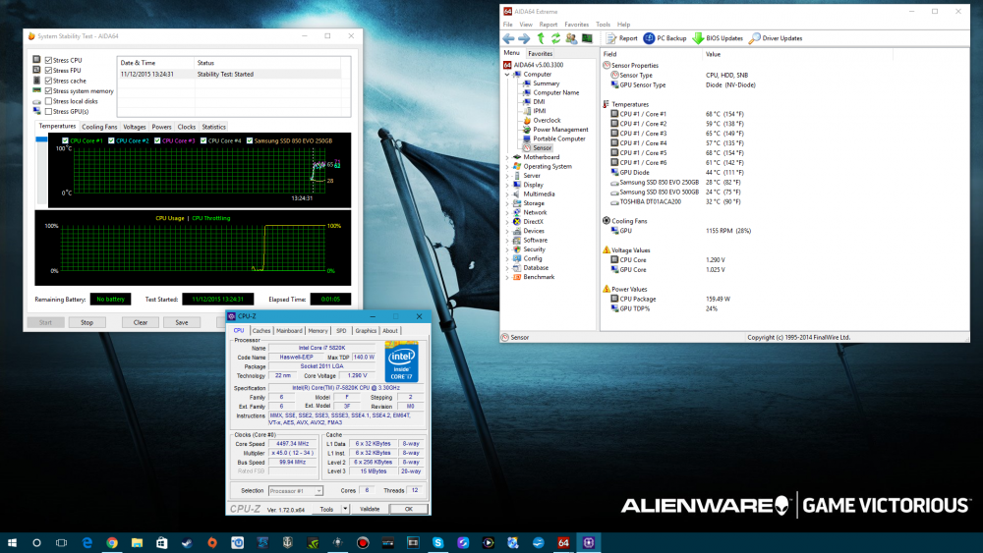Click the Report toolbar button in AIDA64

point(621,38)
